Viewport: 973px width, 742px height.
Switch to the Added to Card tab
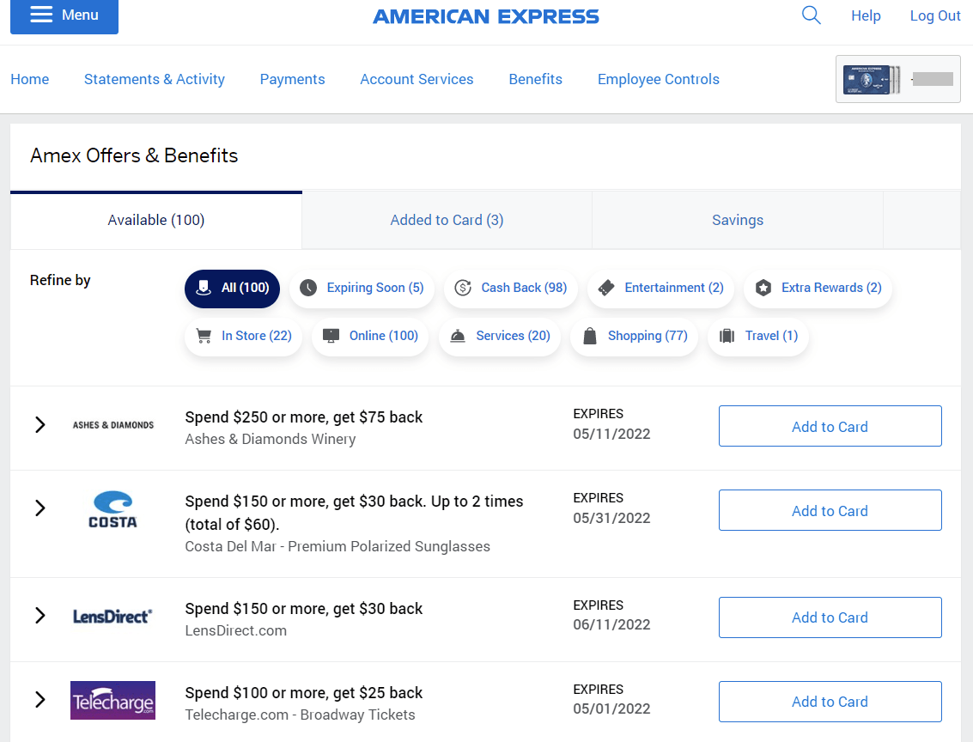[447, 220]
